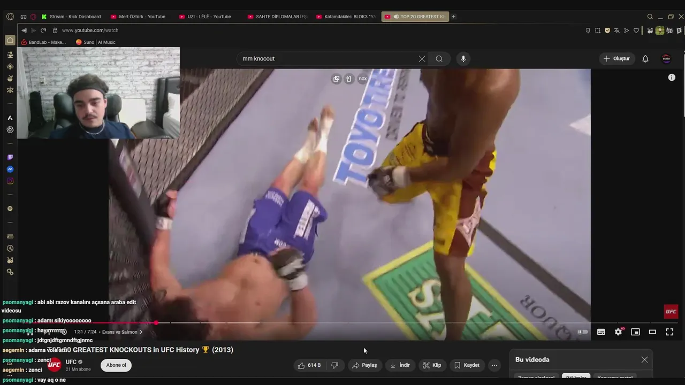Switch to the UZI - LÊLÊ YouTube tab
The height and width of the screenshot is (385, 685).
[207, 17]
